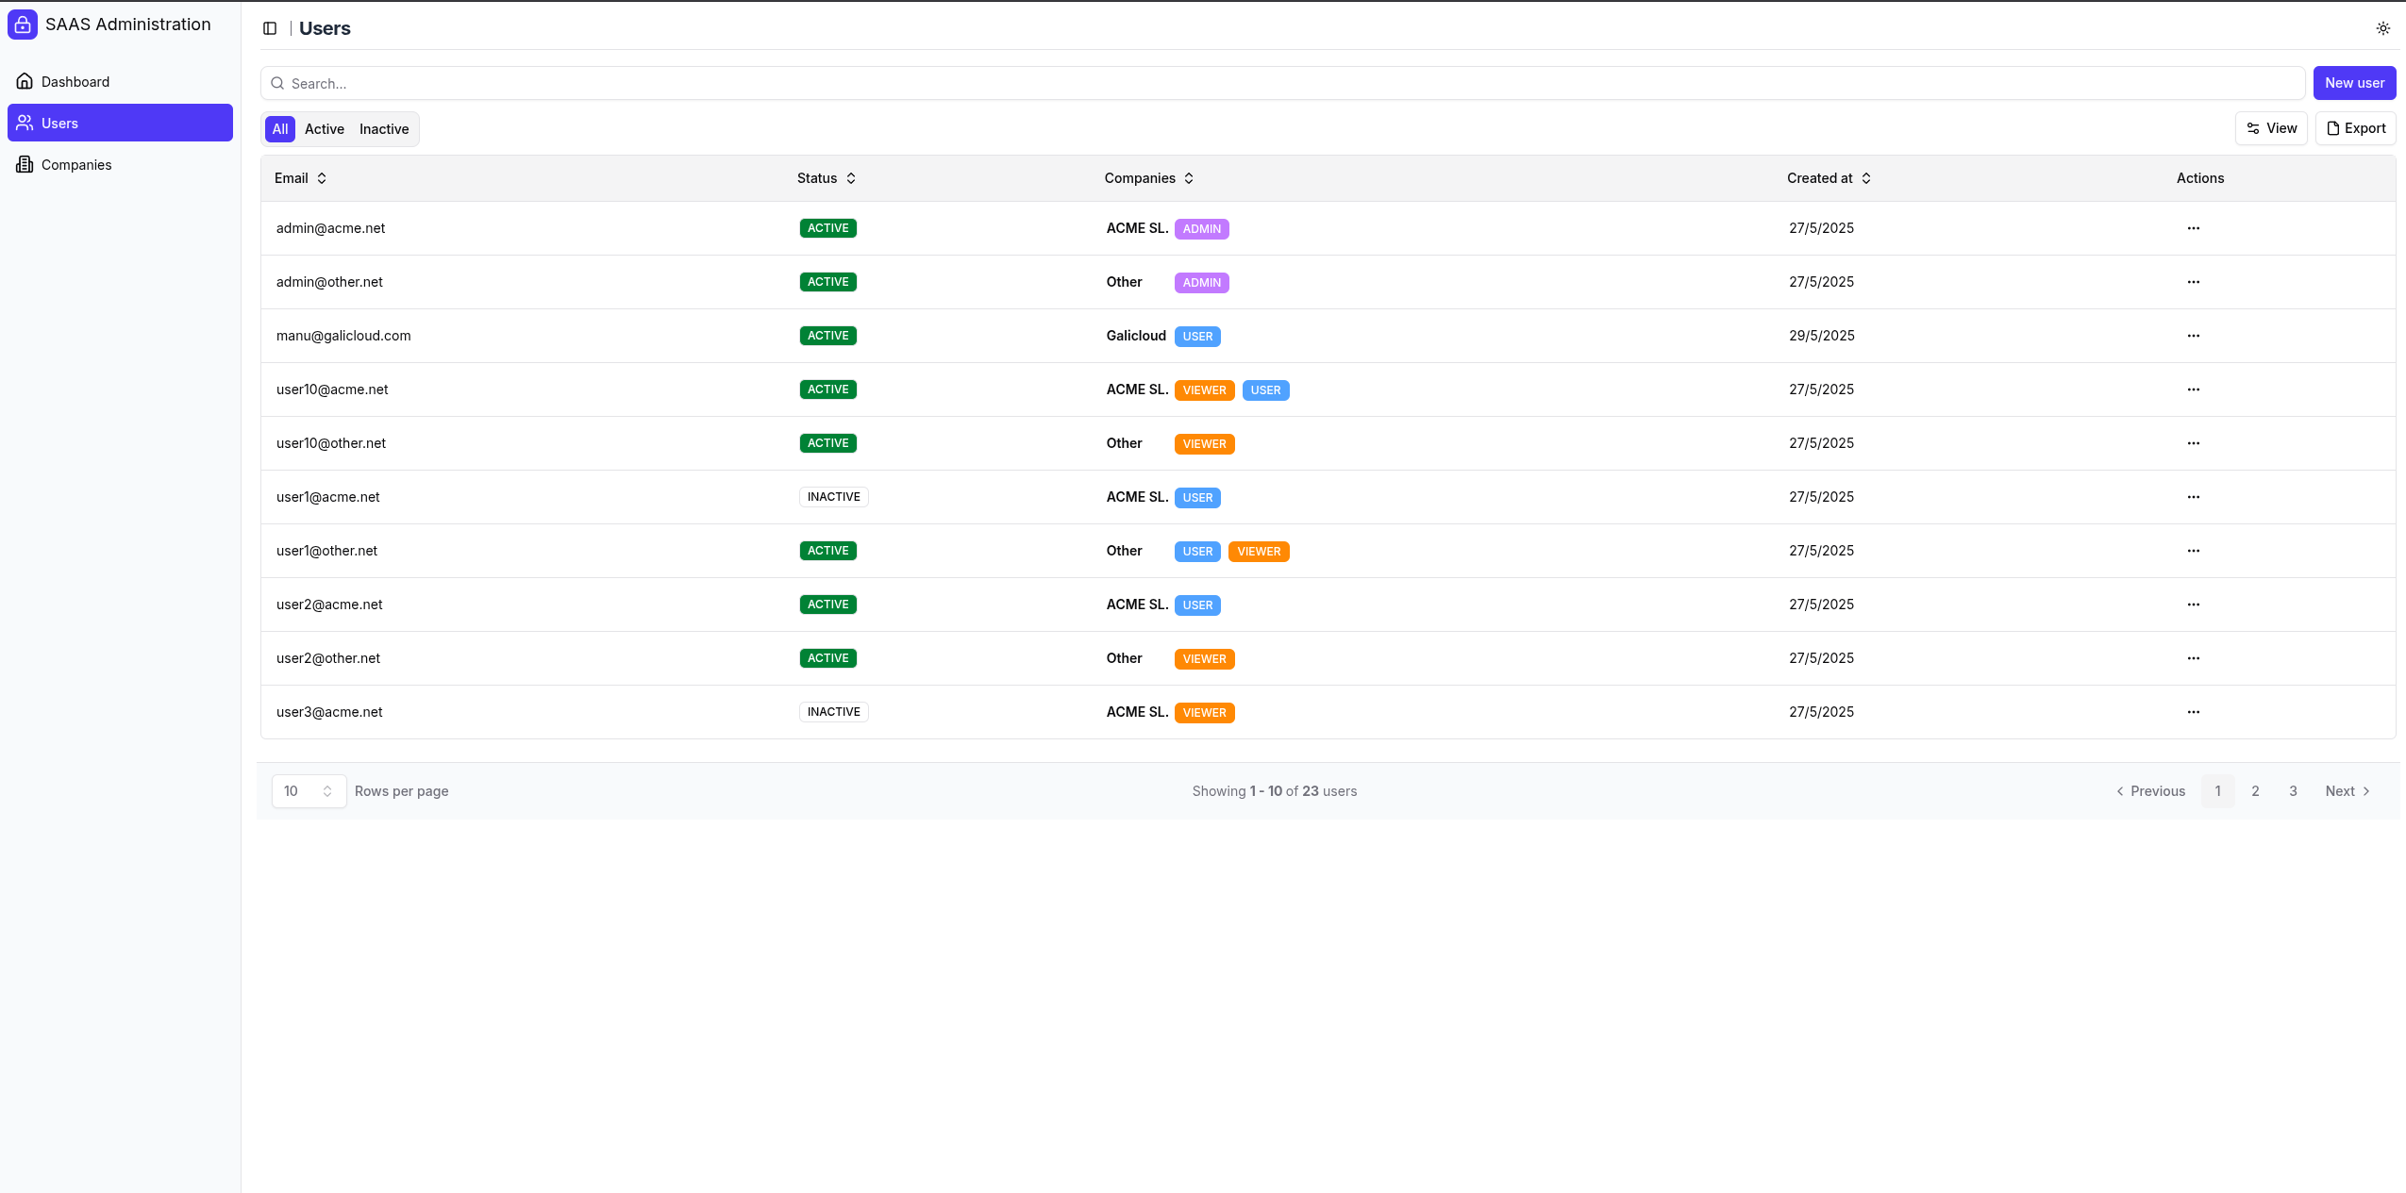Click the SAAS Administration lock logo
Viewport: 2406px width, 1193px height.
(x=23, y=25)
